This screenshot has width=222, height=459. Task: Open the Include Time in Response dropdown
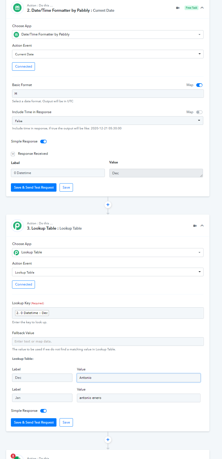click(108, 121)
